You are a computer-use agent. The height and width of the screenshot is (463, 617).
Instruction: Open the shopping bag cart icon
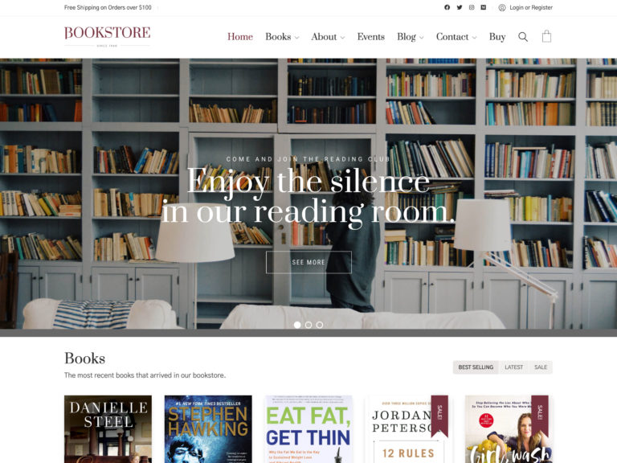tap(546, 36)
